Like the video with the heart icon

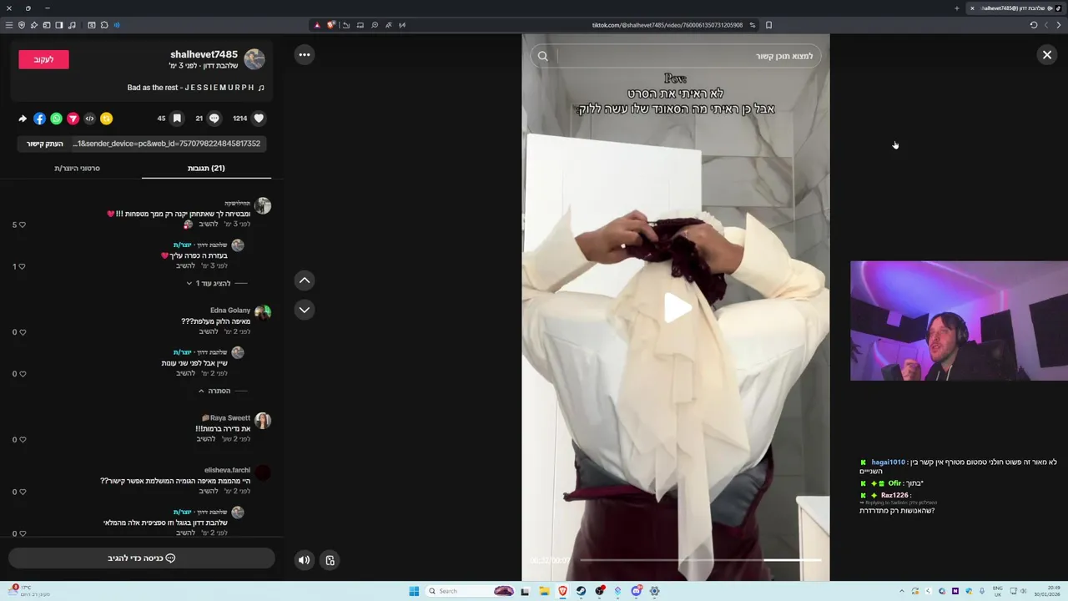259,119
